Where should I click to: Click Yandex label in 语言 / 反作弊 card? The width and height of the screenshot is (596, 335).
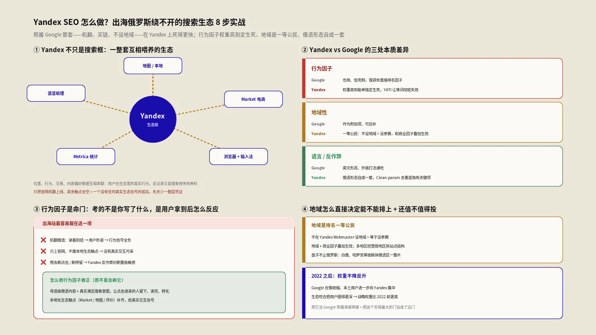pyautogui.click(x=318, y=178)
